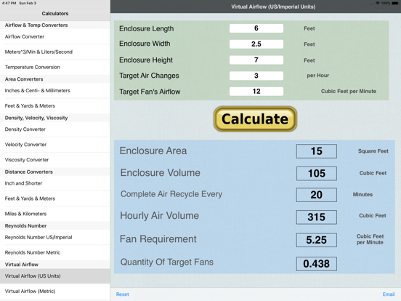Screen dimensions: 401x301
Task: Select Virtual Airflow (US Units) item
Action: pos(55,276)
